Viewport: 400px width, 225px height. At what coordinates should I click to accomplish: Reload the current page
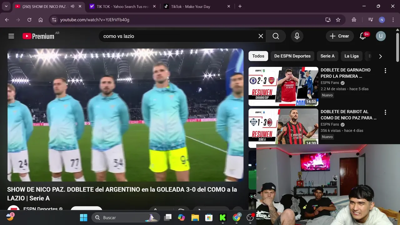29,20
